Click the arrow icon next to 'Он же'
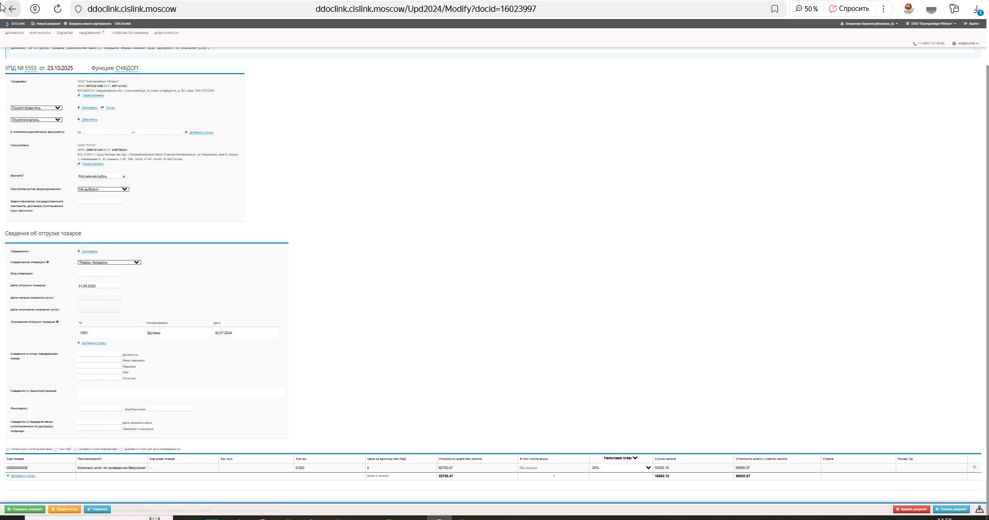The height and width of the screenshot is (520, 989). coord(103,108)
